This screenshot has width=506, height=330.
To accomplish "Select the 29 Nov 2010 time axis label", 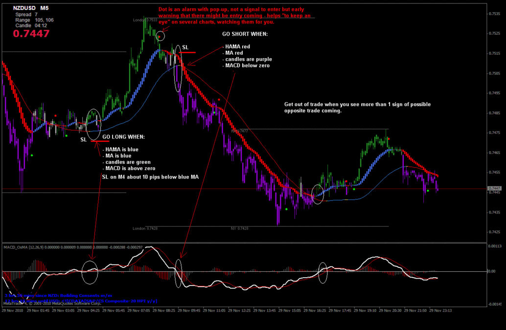I will (x=13, y=310).
